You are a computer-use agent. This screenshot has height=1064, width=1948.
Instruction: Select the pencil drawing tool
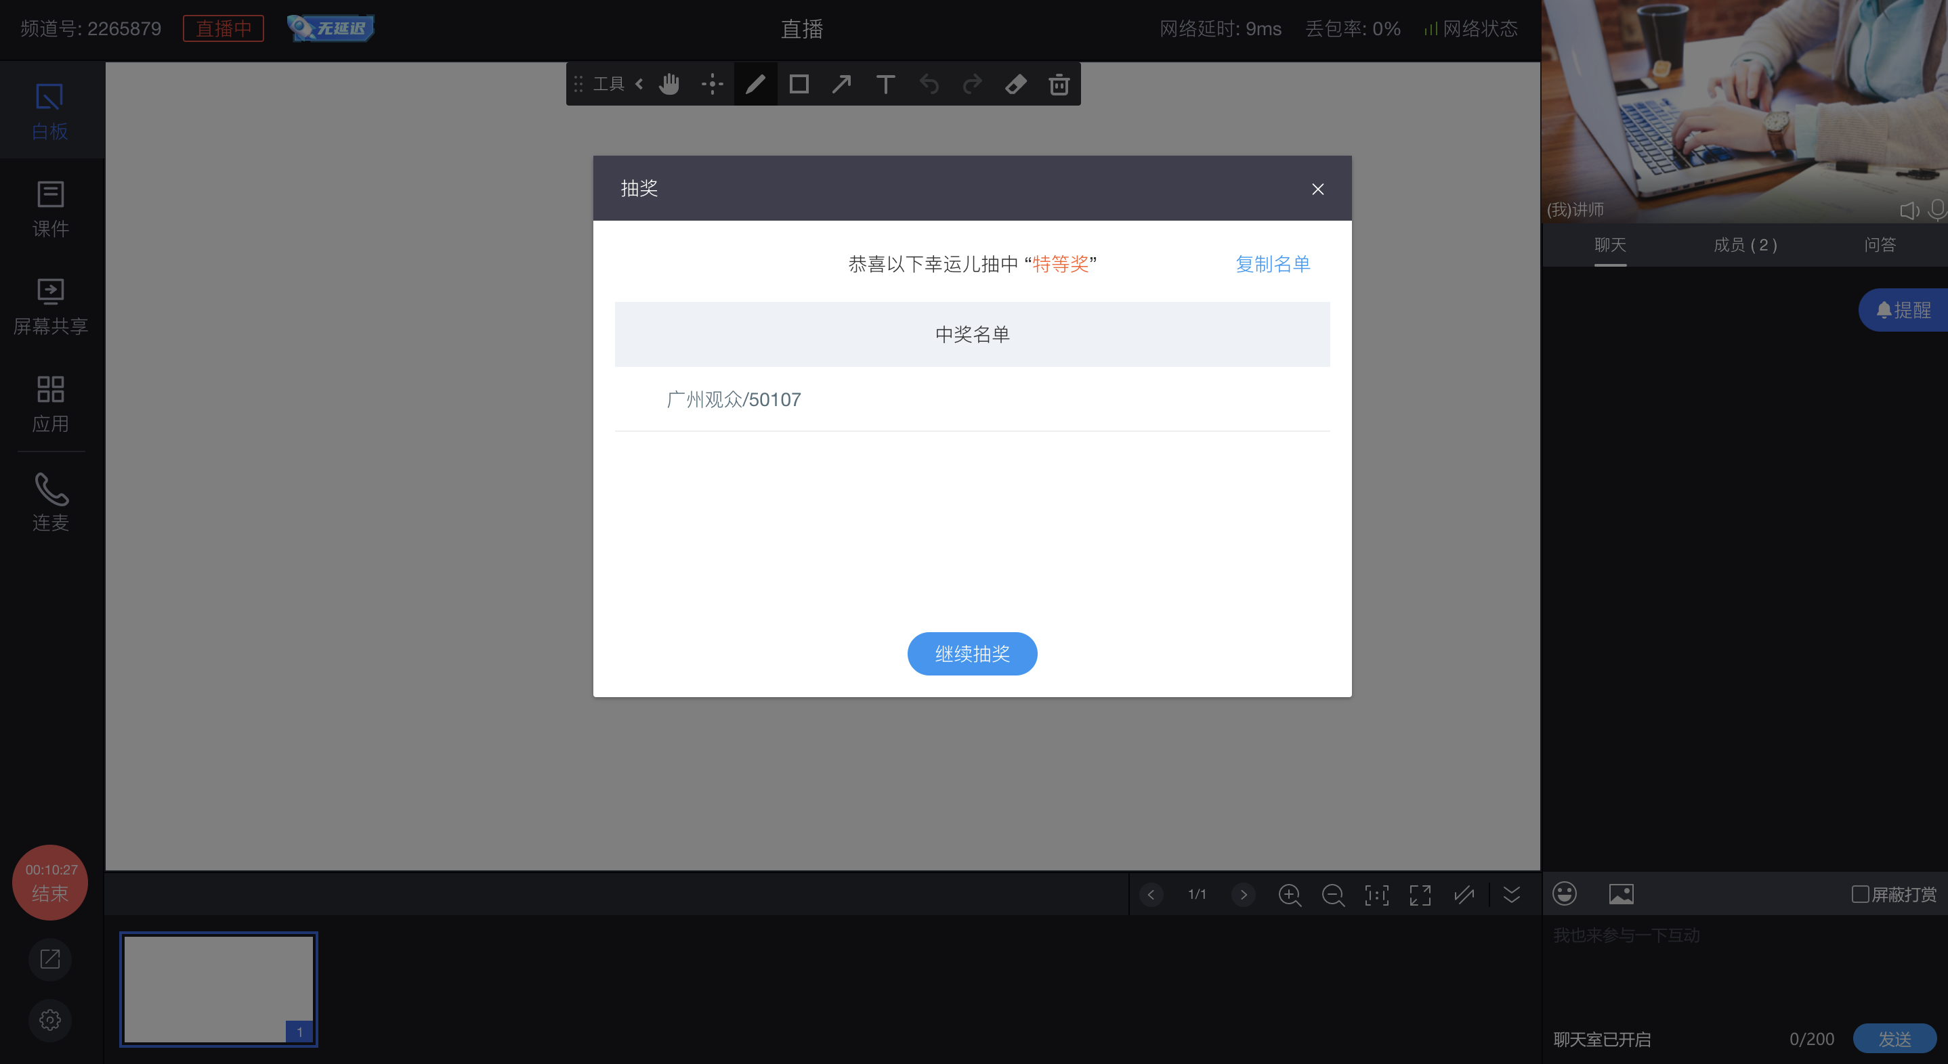tap(755, 84)
